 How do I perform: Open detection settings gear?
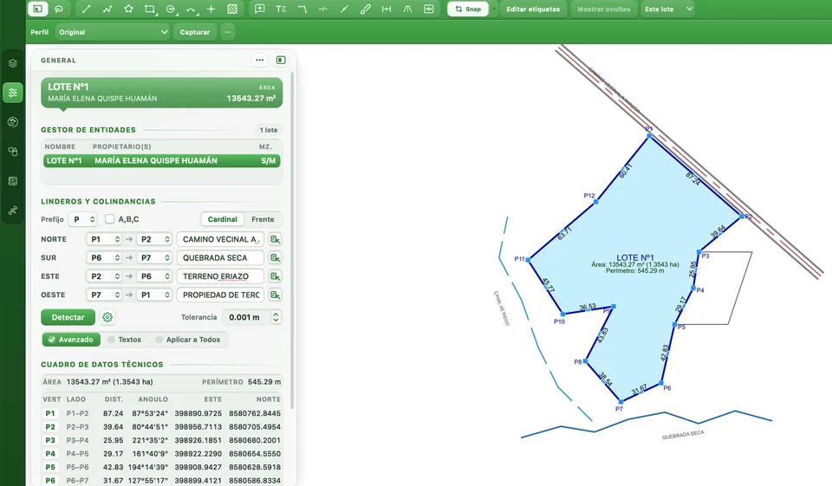point(107,317)
